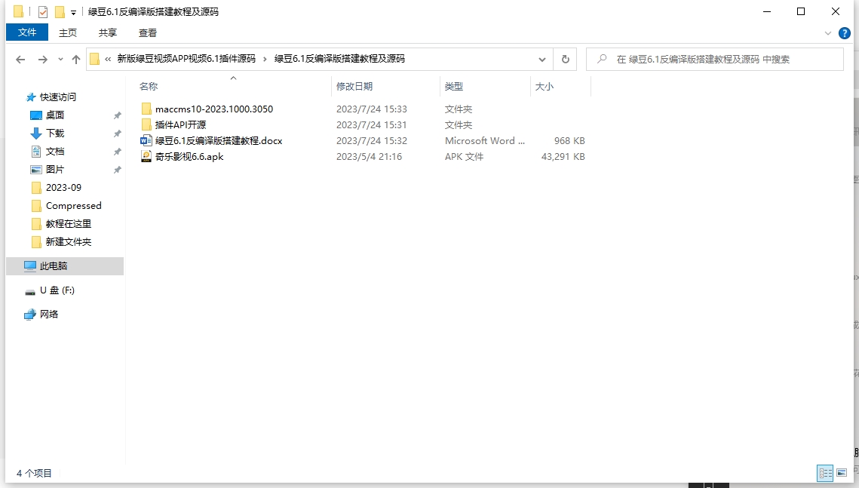
Task: Click the 2023/5/4 21:16 date cell
Action: point(370,157)
